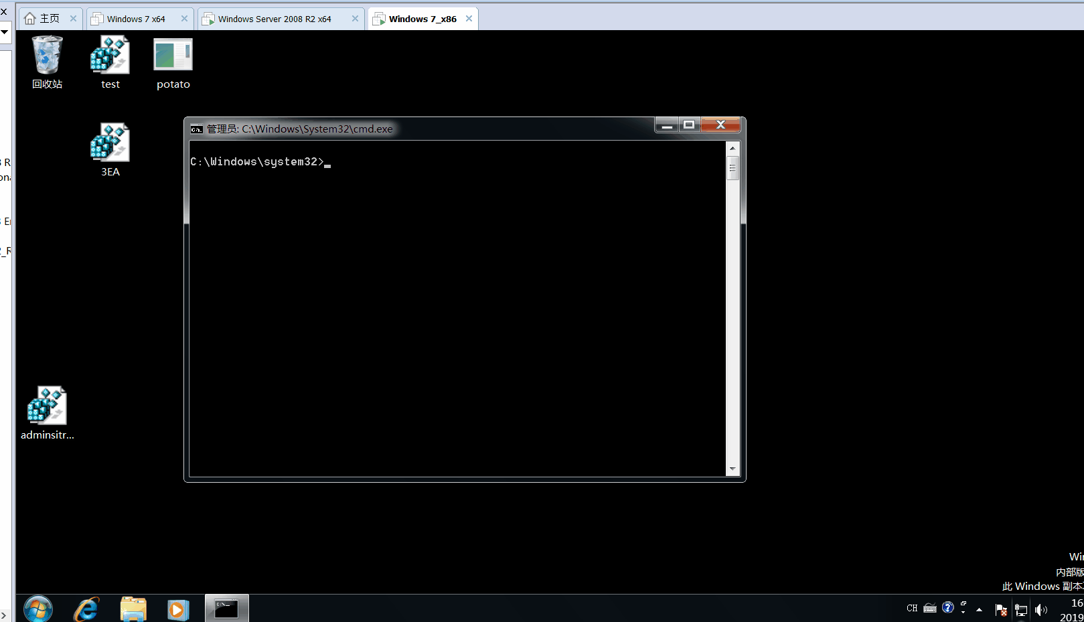Switch to Windows Server 2008 R2 x64 tab
Image resolution: width=1084 pixels, height=622 pixels.
(x=275, y=19)
